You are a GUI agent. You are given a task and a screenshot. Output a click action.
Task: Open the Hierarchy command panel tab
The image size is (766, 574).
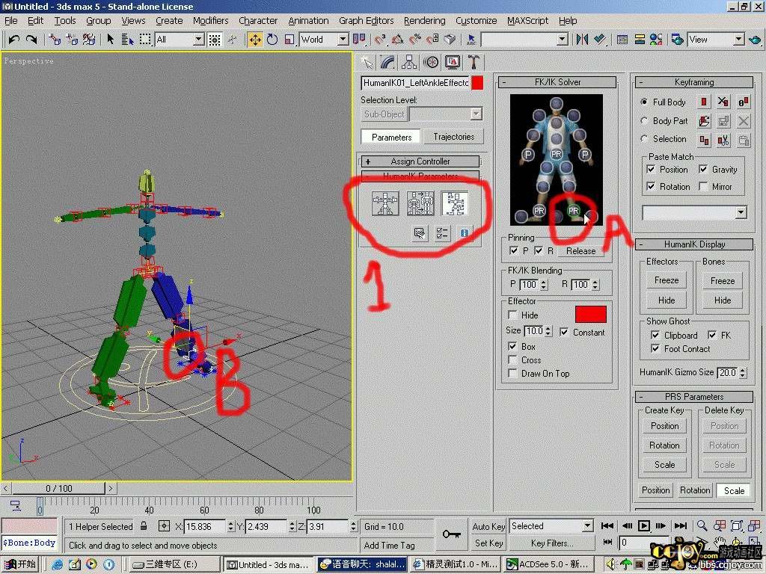(x=409, y=62)
